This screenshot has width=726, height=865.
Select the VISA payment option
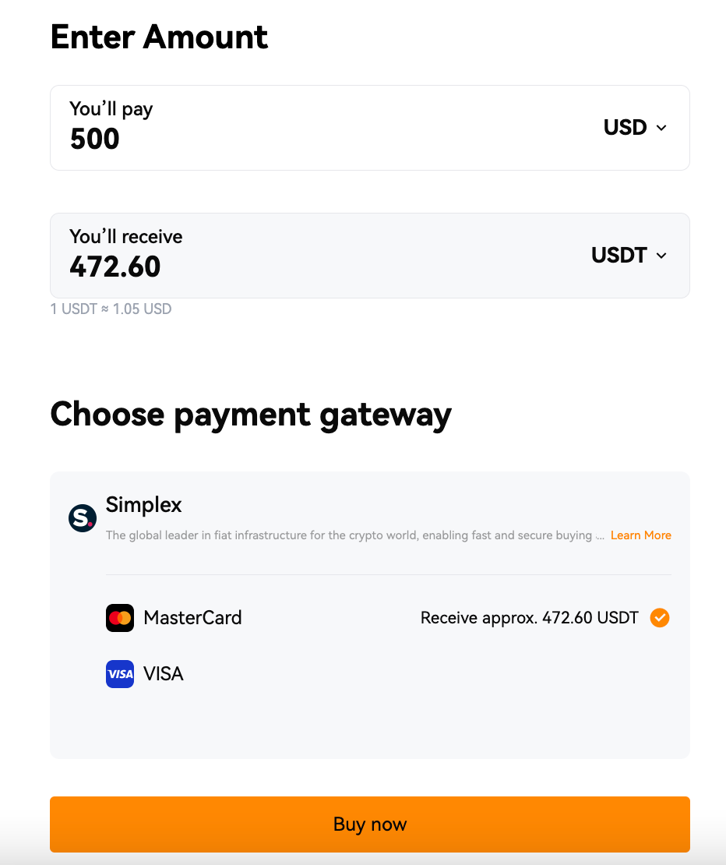(388, 673)
